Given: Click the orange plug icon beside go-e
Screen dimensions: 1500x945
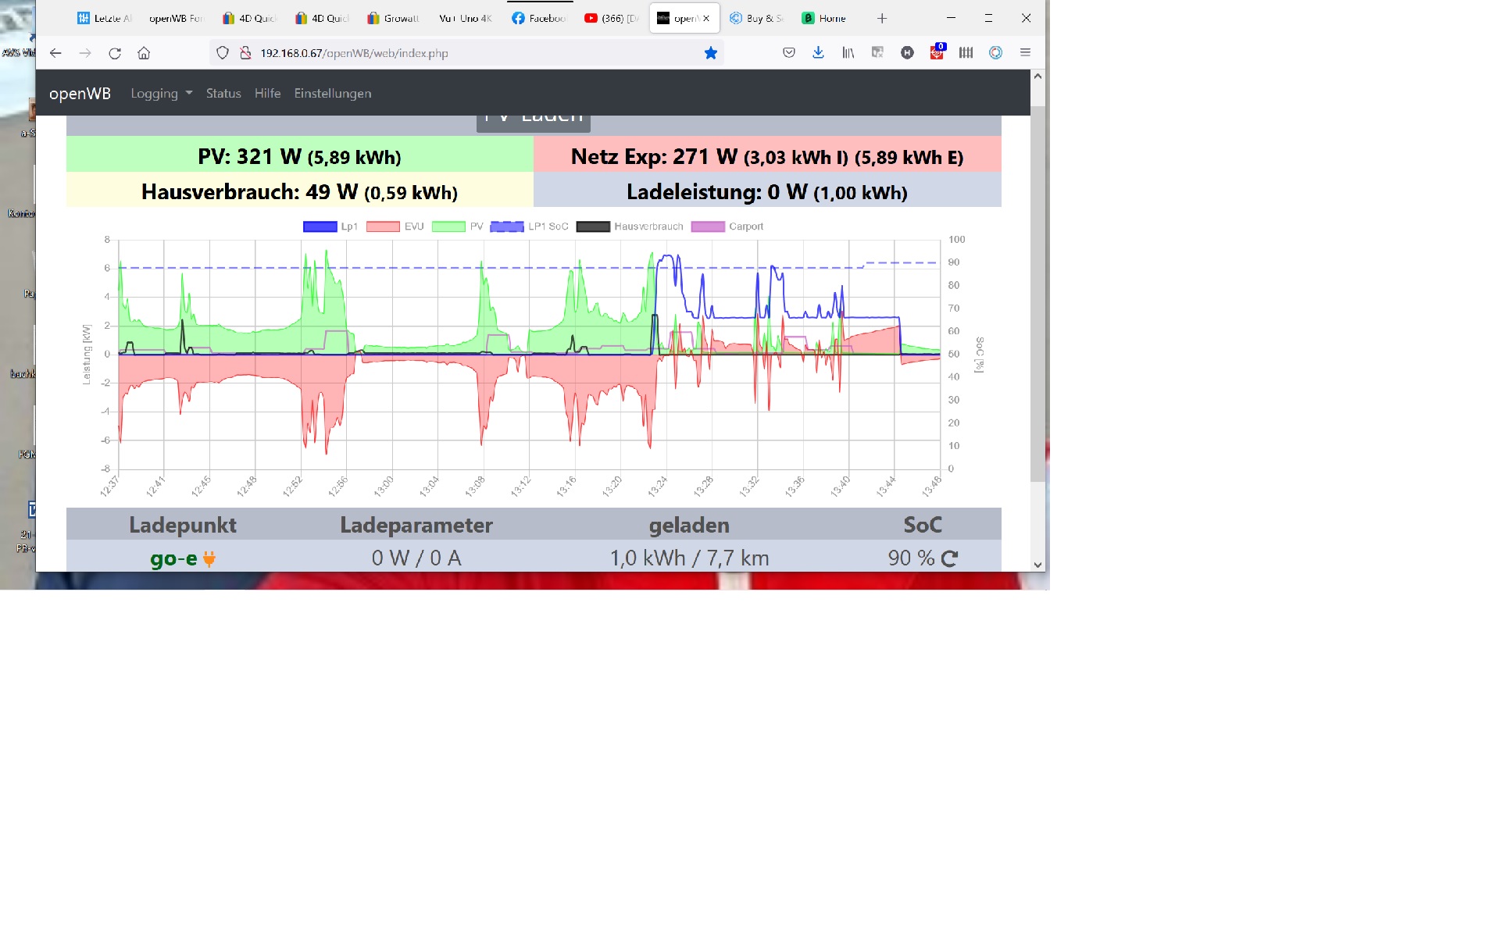Looking at the screenshot, I should [209, 558].
